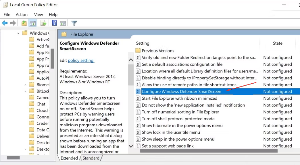Select 'Location where all default Library definition' setting
300x165 pixels.
(x=200, y=71)
